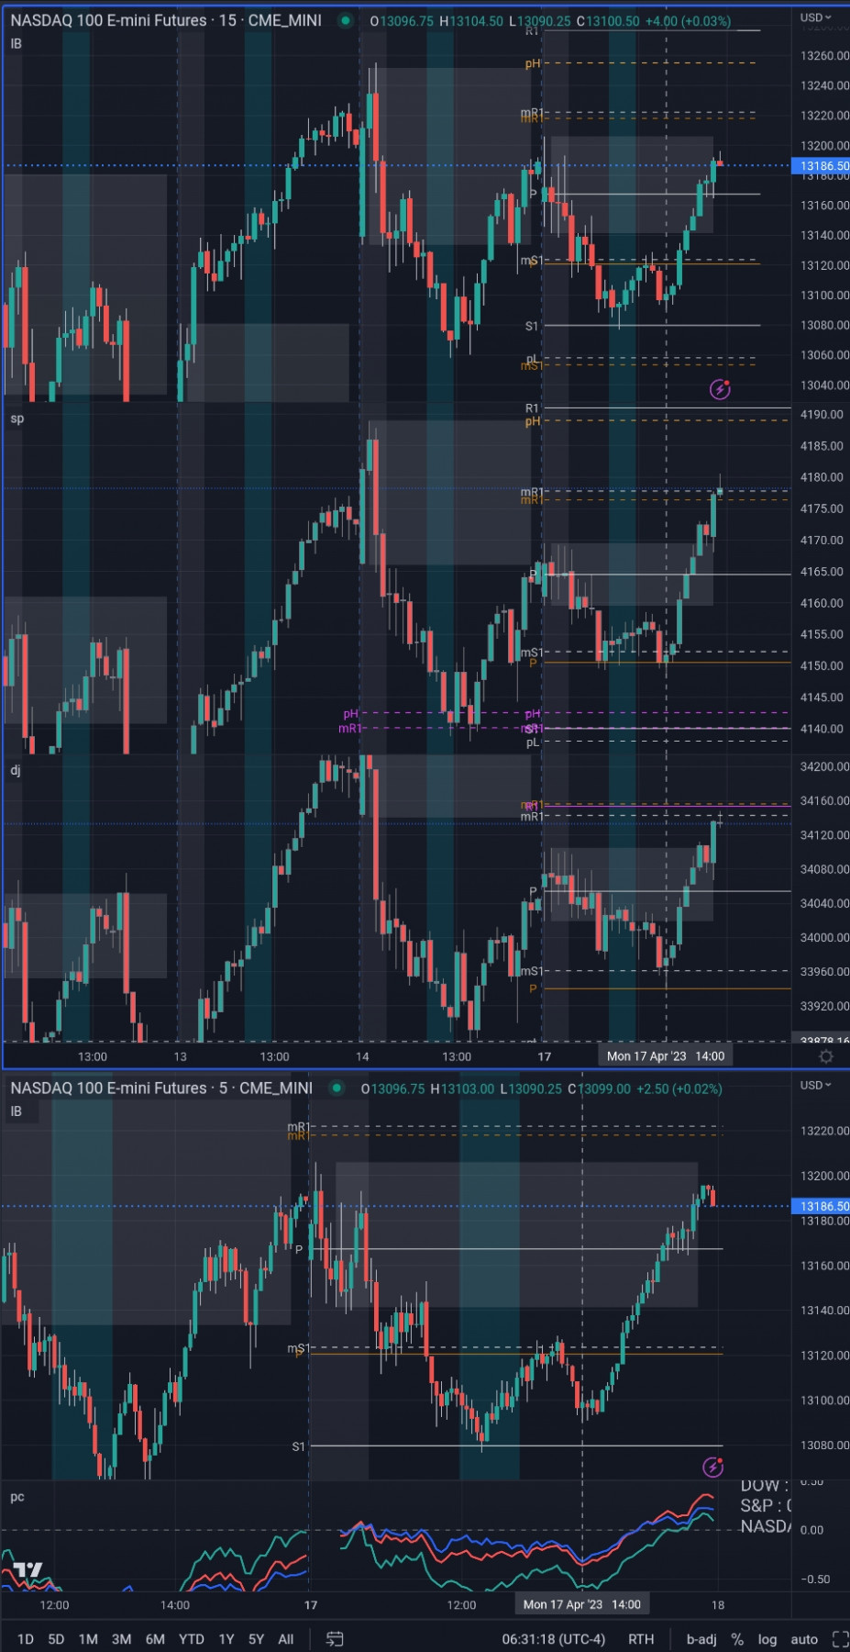
Task: Toggle percent scale mode
Action: (737, 1638)
